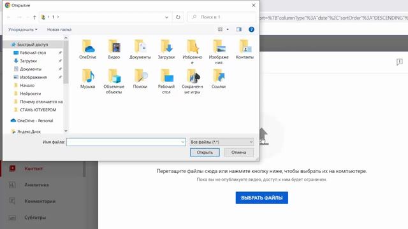Viewport: 408px width, 229px height.
Task: Open the Упорядочить menu
Action: (x=23, y=30)
